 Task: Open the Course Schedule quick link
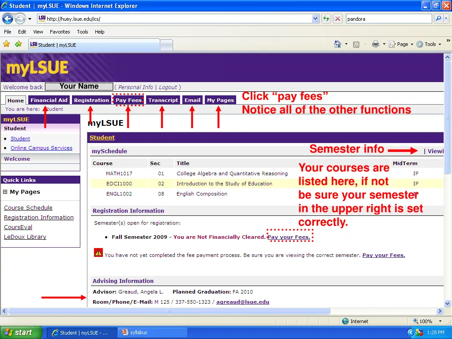pyautogui.click(x=28, y=207)
